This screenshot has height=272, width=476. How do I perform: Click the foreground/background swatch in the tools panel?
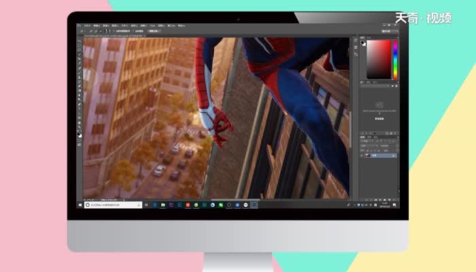coord(79,135)
